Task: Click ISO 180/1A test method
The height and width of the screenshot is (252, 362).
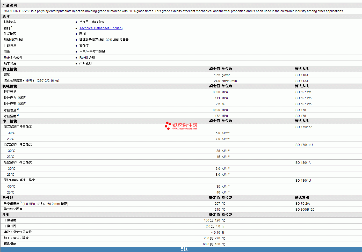Action: click(x=302, y=163)
